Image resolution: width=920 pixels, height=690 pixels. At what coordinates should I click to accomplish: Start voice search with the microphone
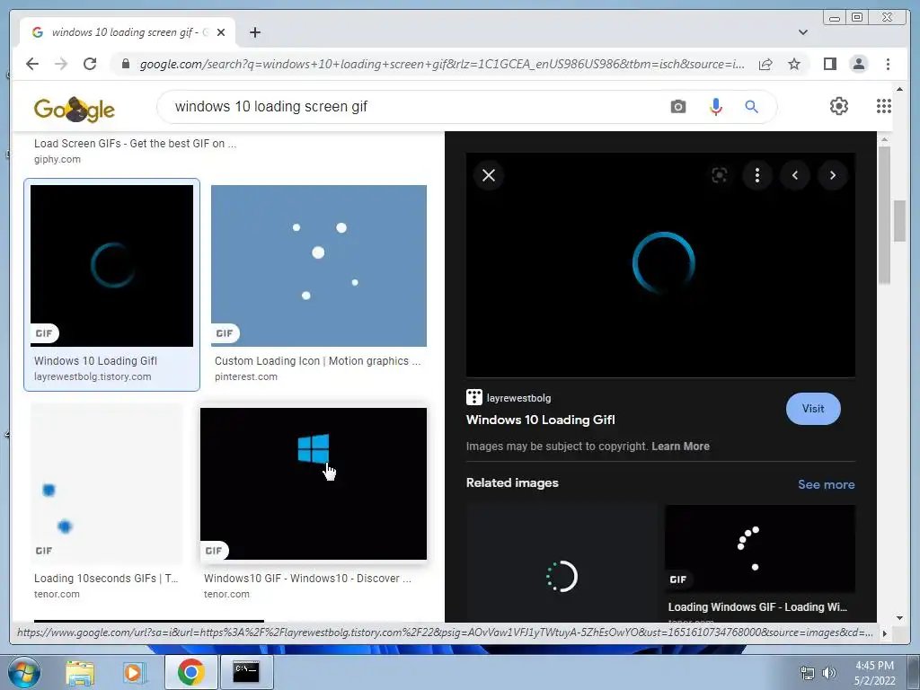(x=715, y=107)
